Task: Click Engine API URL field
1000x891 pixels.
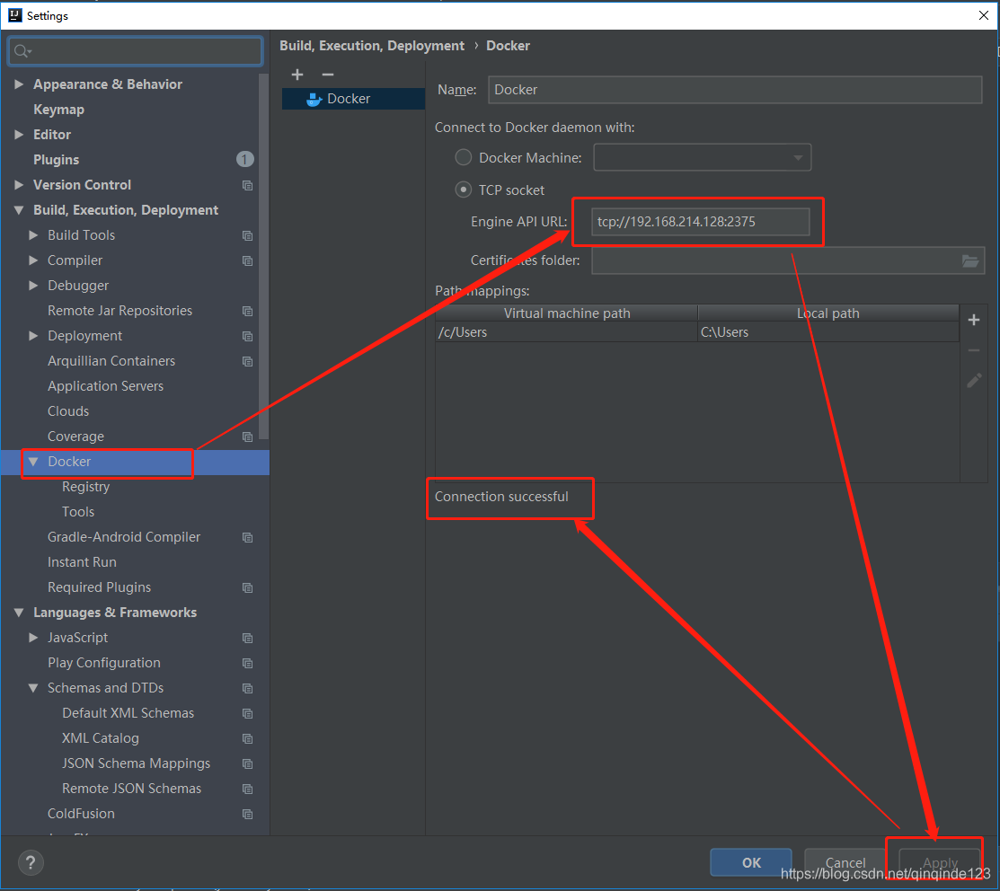Action: 700,222
